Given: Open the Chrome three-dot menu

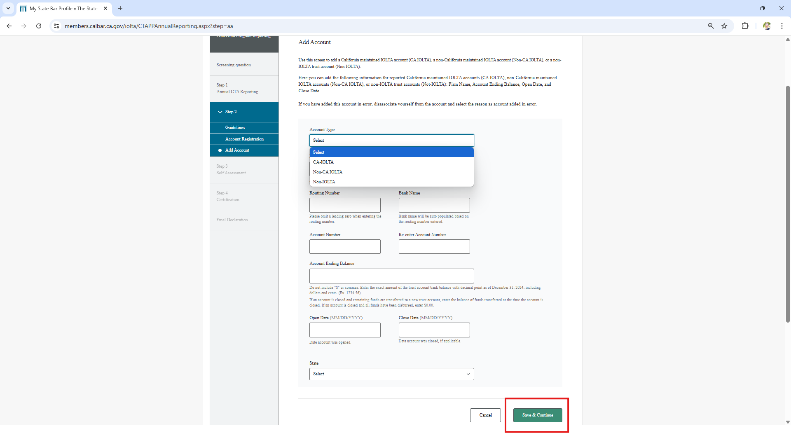Looking at the screenshot, I should click(782, 26).
